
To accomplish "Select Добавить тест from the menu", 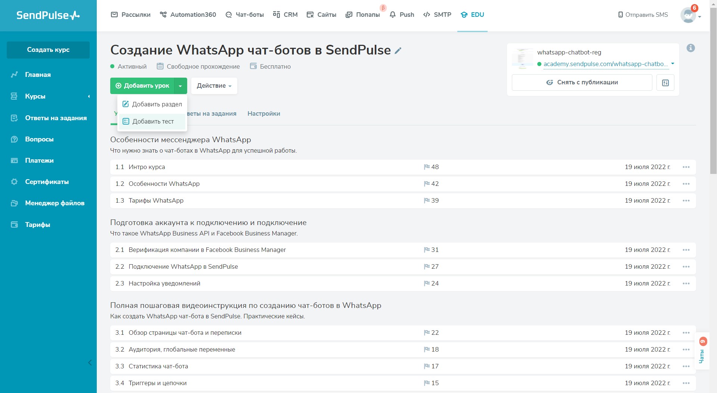I will tap(154, 121).
